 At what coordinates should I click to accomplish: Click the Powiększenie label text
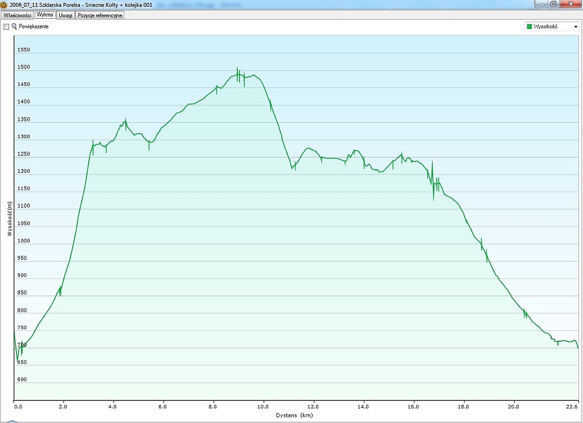[34, 27]
